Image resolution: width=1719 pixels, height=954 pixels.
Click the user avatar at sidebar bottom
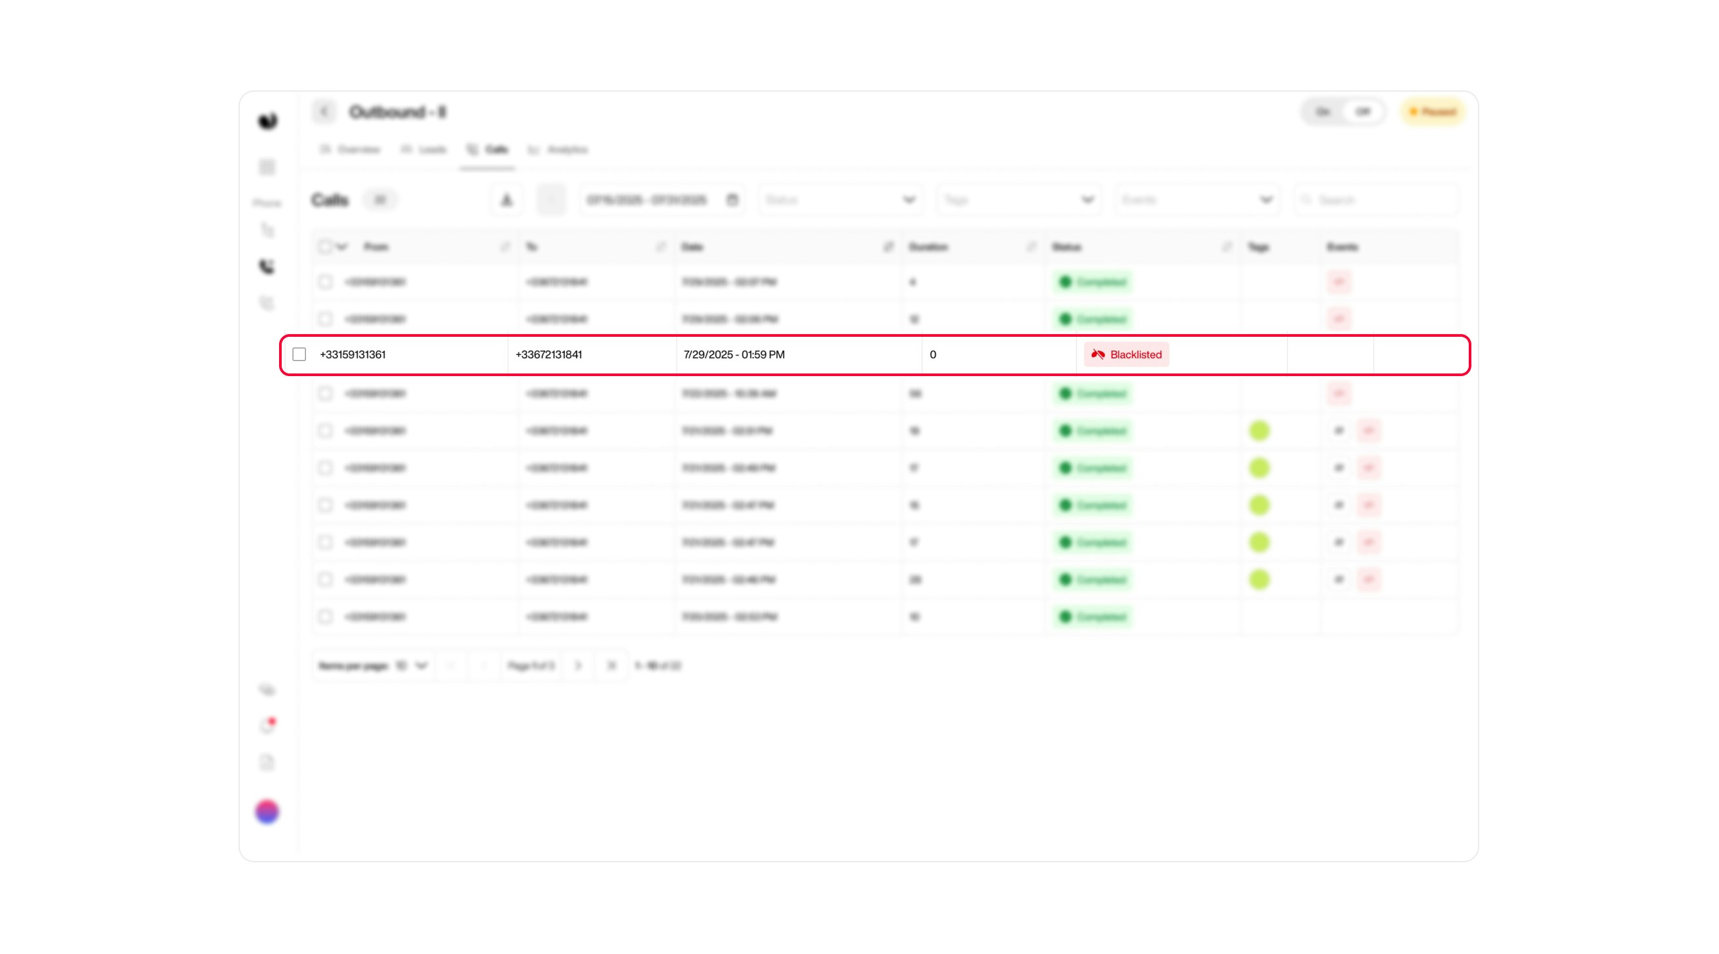click(x=267, y=812)
